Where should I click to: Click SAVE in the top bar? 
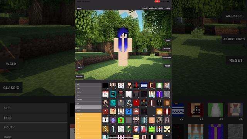tap(167, 8)
